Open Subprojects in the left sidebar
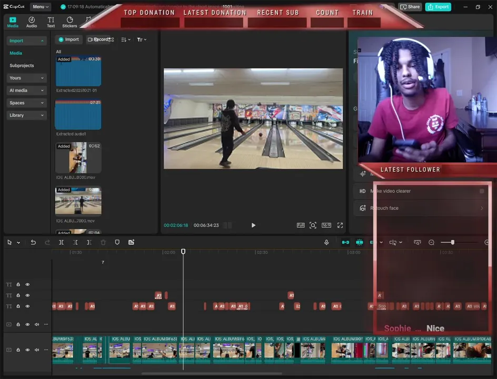 pyautogui.click(x=22, y=66)
